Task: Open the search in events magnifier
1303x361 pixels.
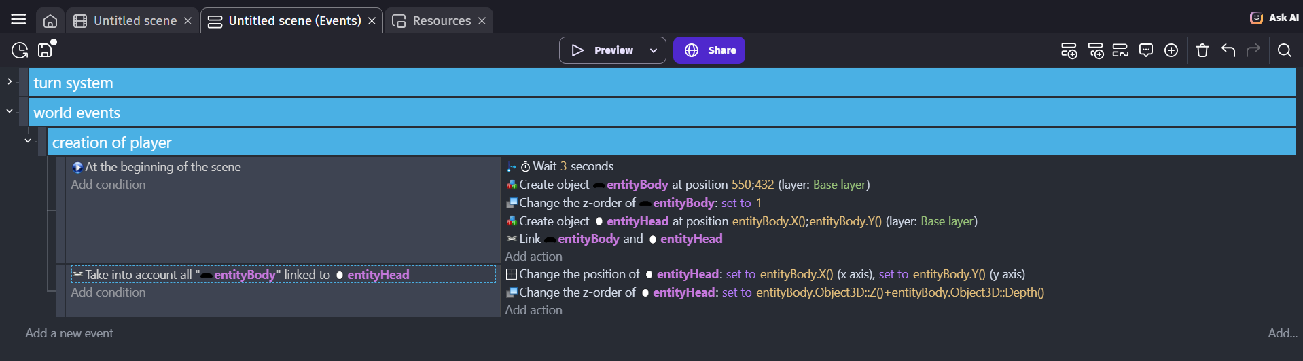Action: 1284,50
